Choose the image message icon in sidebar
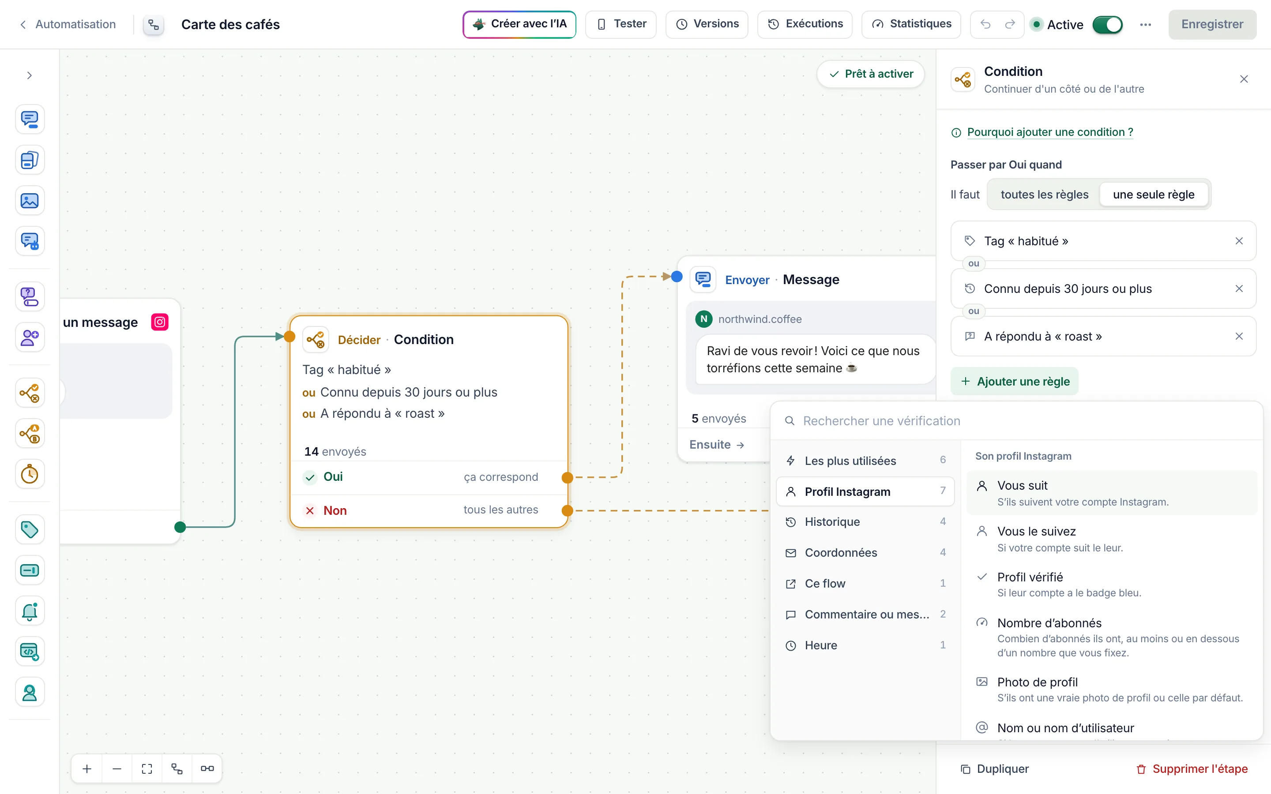The height and width of the screenshot is (794, 1271). (x=30, y=201)
